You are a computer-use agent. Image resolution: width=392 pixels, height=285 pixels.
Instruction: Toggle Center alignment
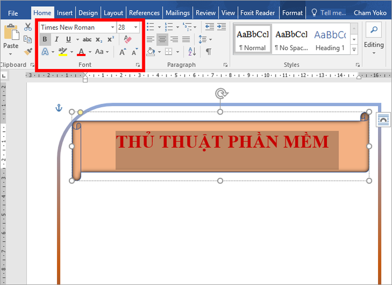162,39
